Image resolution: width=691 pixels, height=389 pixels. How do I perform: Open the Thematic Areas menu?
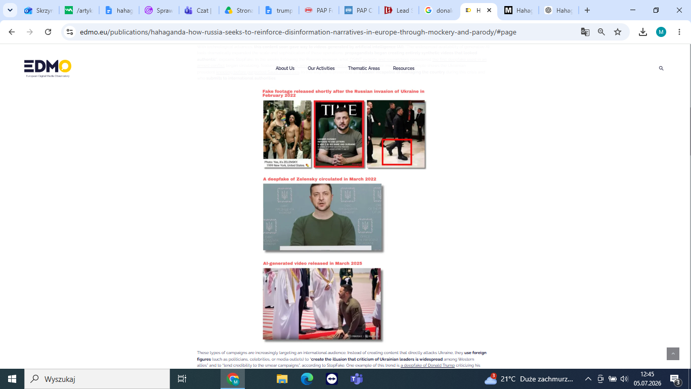[364, 68]
